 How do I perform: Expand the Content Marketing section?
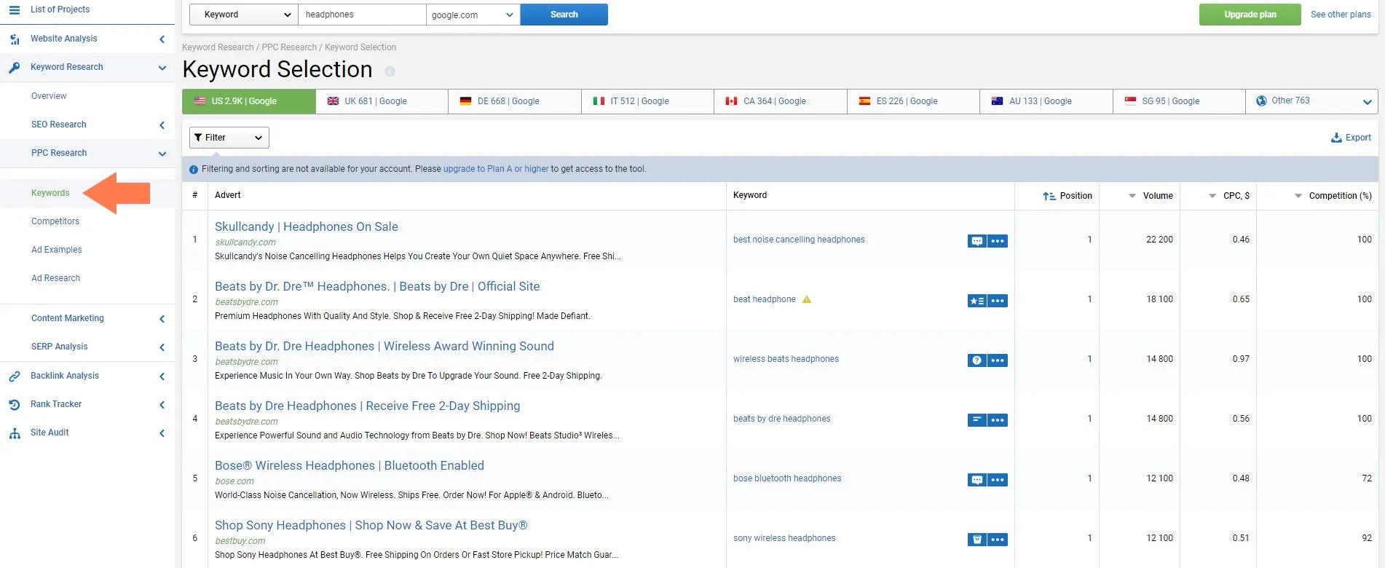pyautogui.click(x=162, y=319)
